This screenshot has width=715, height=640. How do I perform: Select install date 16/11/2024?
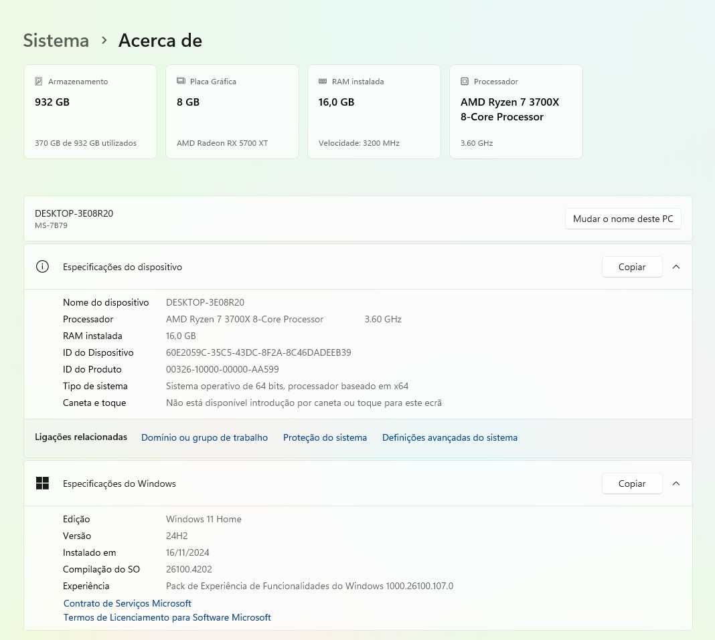tap(187, 552)
